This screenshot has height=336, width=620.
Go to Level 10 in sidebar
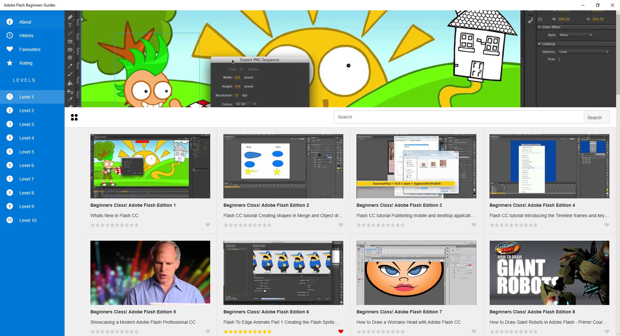[32, 220]
